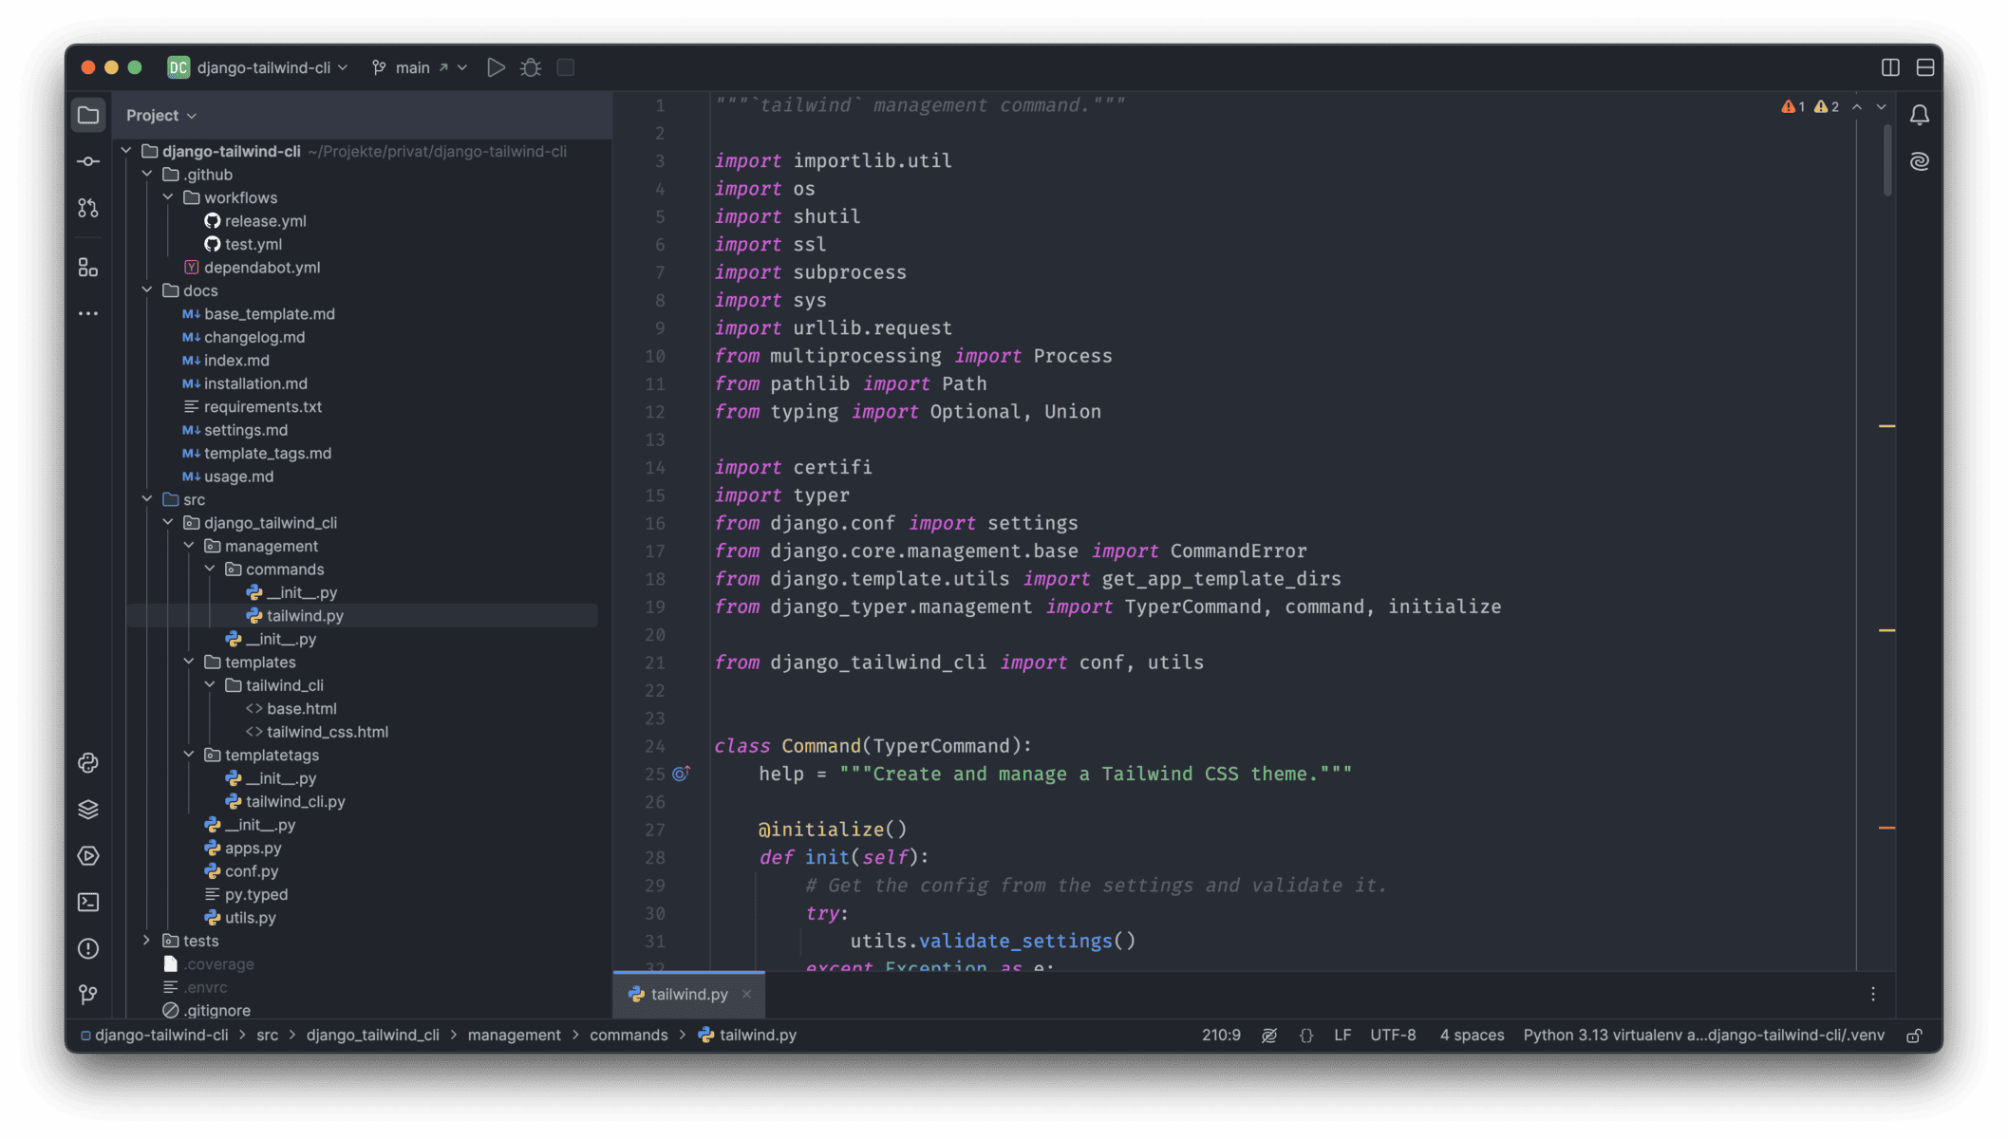
Task: Click the Split Editor icon in toolbar
Action: coord(1891,65)
